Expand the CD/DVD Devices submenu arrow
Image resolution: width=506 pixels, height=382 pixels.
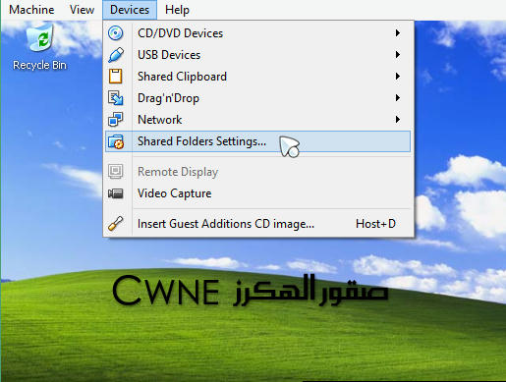pyautogui.click(x=398, y=33)
